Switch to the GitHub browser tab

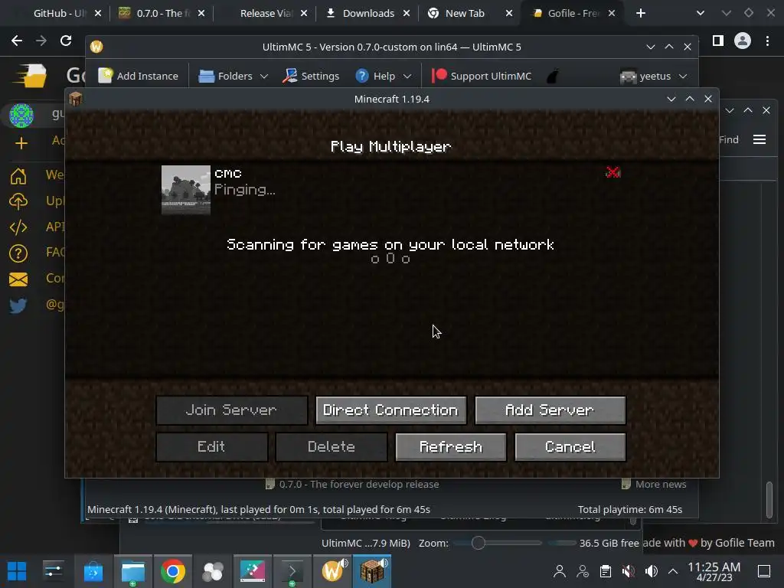click(59, 14)
